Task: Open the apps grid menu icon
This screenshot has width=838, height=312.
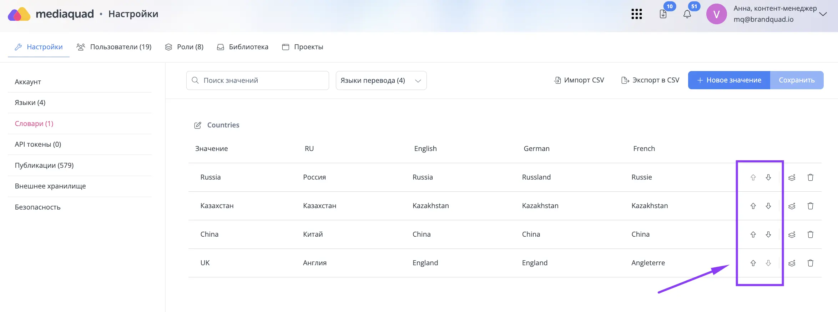Action: coord(636,14)
